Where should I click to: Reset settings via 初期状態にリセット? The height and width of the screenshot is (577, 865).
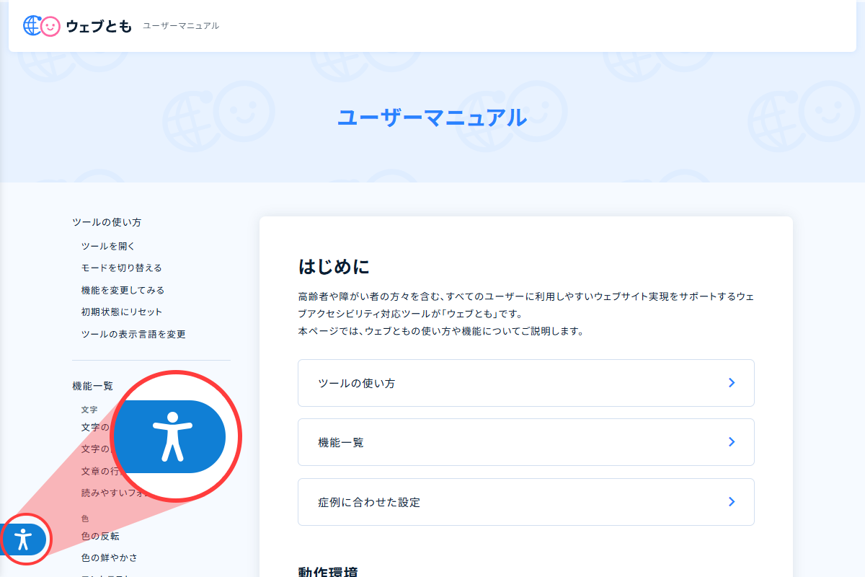[x=121, y=312]
